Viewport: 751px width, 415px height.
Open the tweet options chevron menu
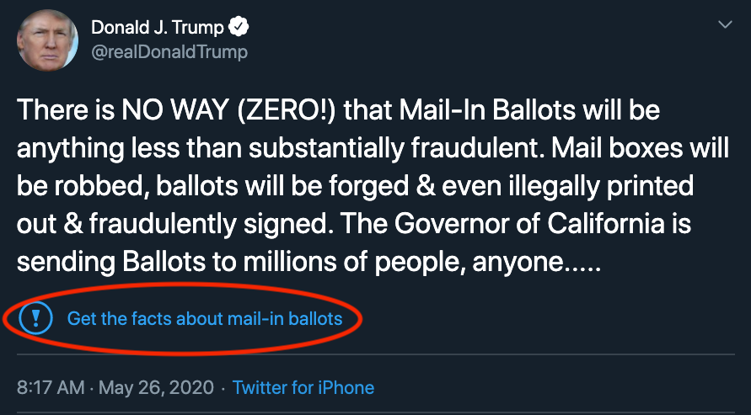(724, 26)
